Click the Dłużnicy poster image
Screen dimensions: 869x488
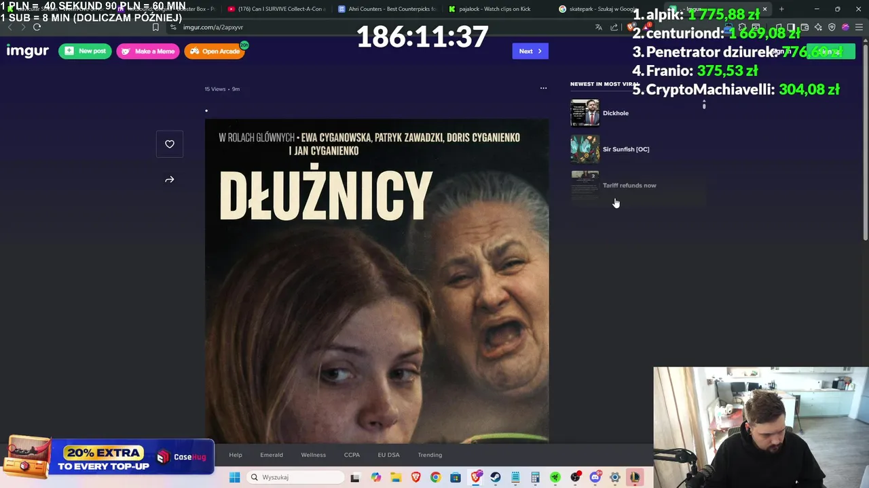[377, 281]
